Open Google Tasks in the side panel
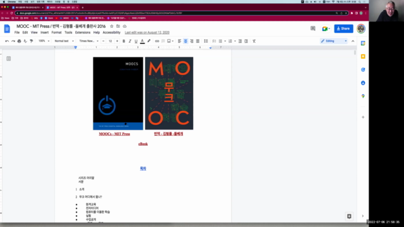404x227 pixels. coord(363,70)
